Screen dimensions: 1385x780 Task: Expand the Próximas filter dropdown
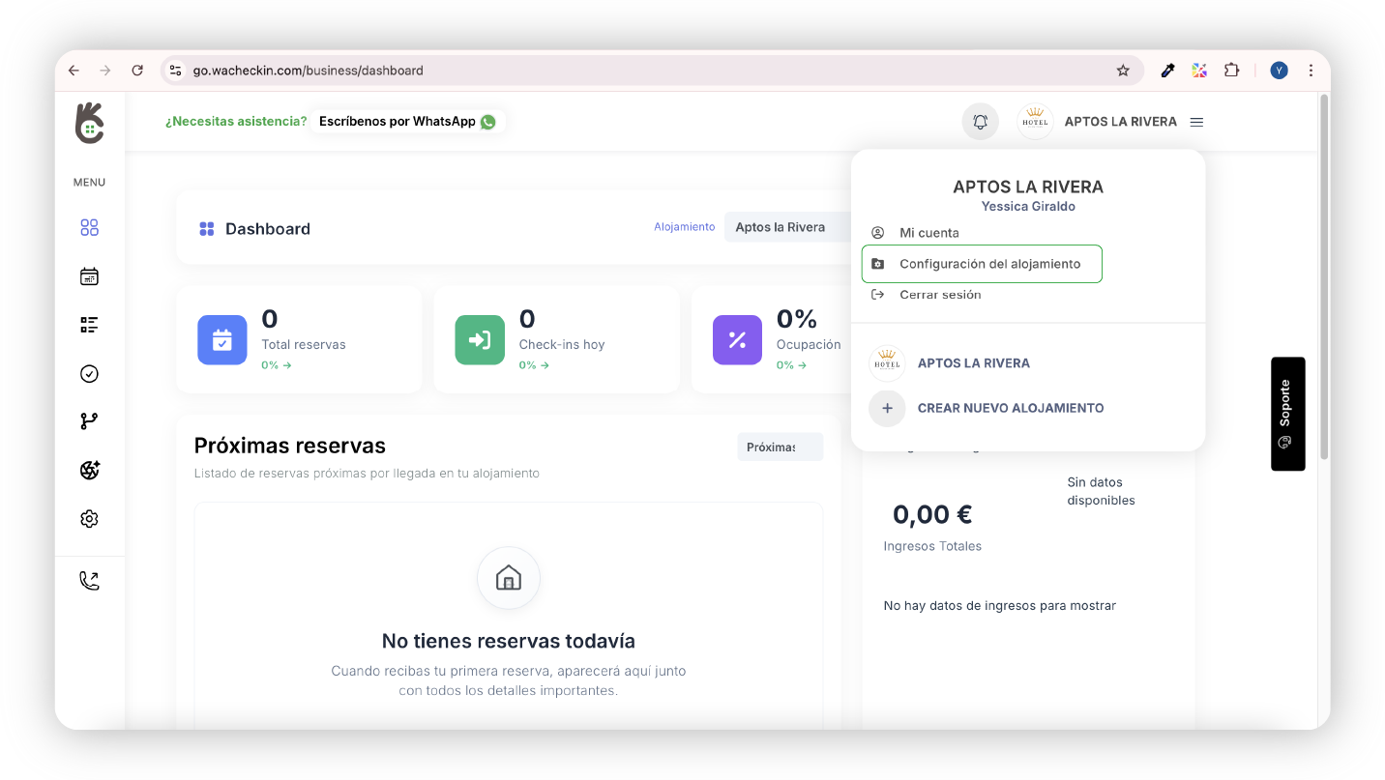[779, 447]
